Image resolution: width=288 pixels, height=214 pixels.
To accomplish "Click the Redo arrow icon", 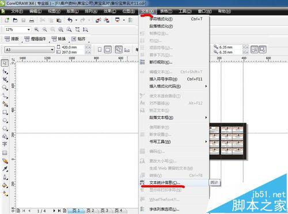I will click(83, 20).
